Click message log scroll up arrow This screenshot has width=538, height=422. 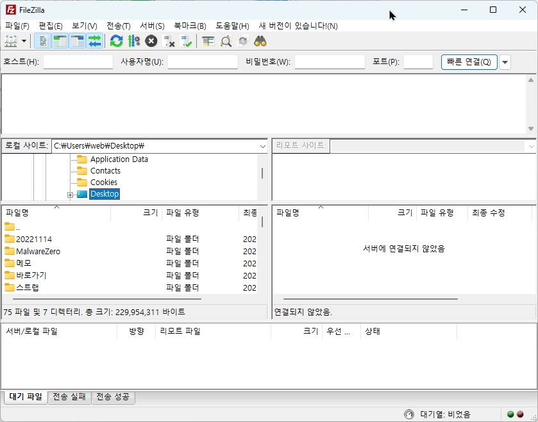531,80
